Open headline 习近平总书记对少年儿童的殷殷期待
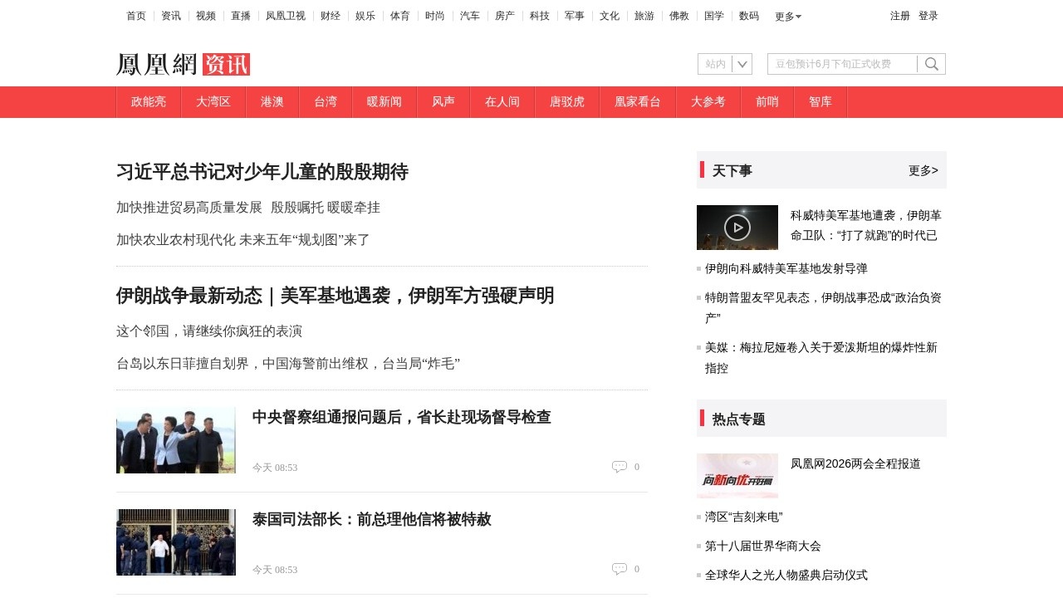The height and width of the screenshot is (598, 1063). click(262, 172)
